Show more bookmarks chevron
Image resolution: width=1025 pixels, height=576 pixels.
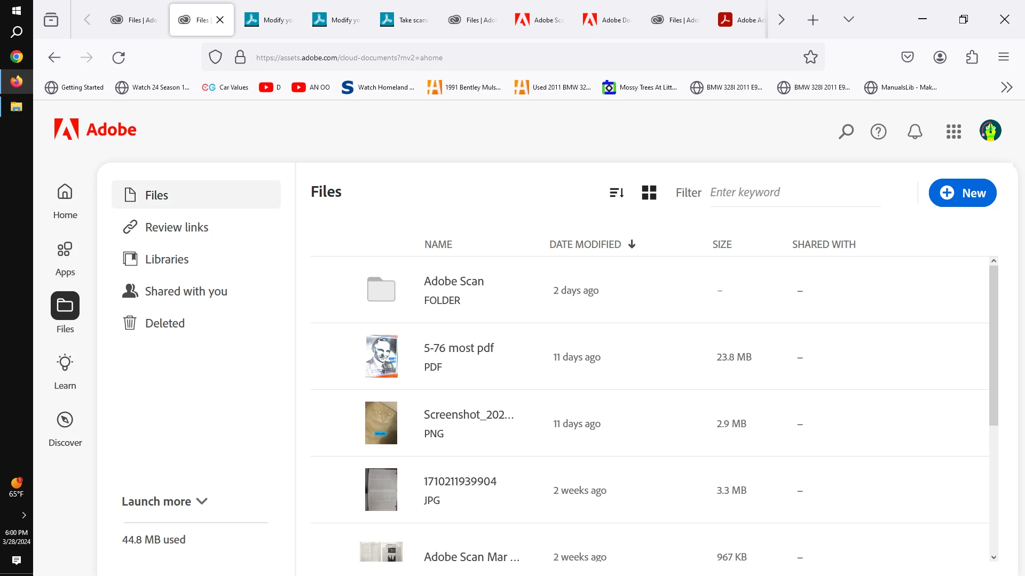(1006, 87)
